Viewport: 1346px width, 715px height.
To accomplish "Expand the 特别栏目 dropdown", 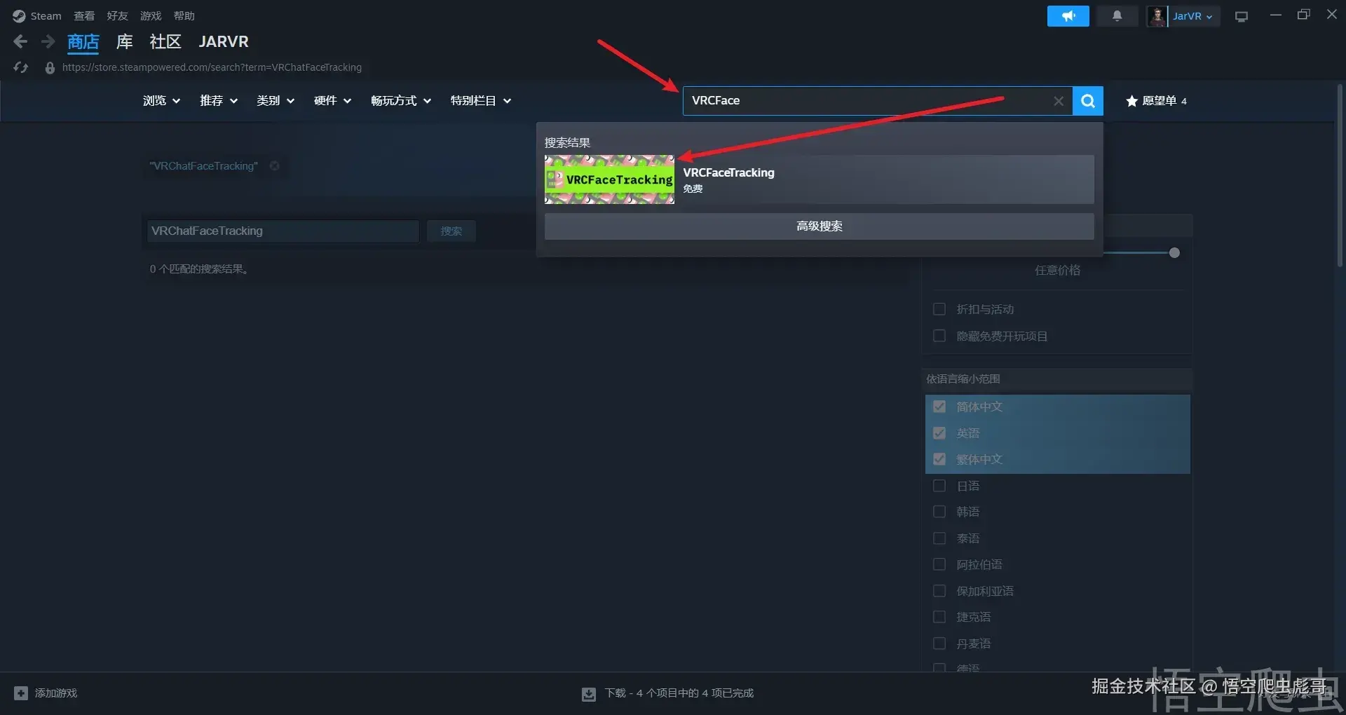I will point(481,101).
